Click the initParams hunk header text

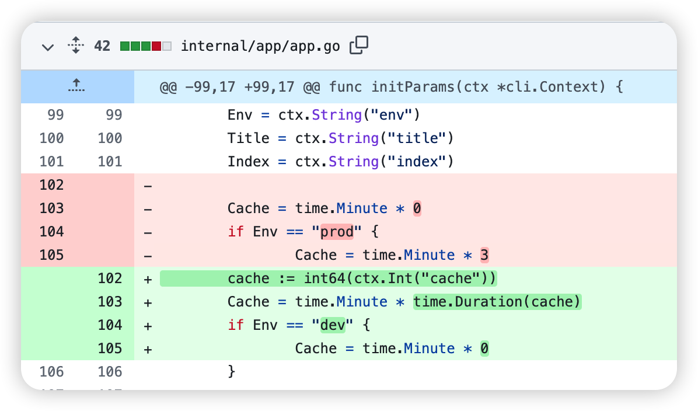[x=391, y=87]
